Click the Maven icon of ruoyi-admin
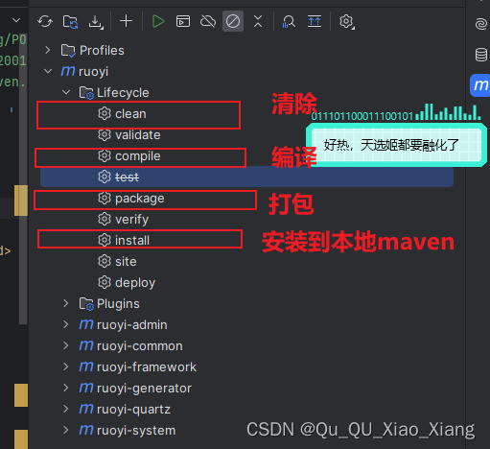Screen dimensions: 490x449 tap(86, 325)
